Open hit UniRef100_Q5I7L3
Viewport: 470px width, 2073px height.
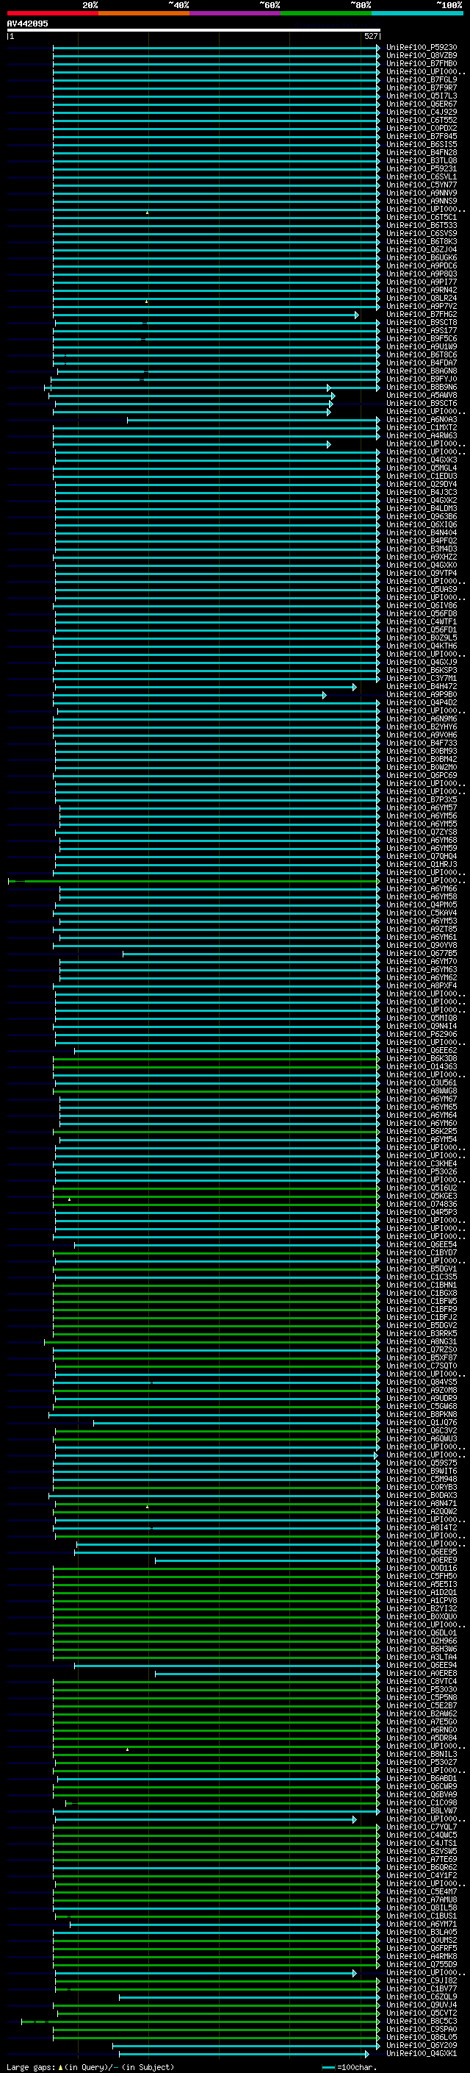[x=421, y=96]
